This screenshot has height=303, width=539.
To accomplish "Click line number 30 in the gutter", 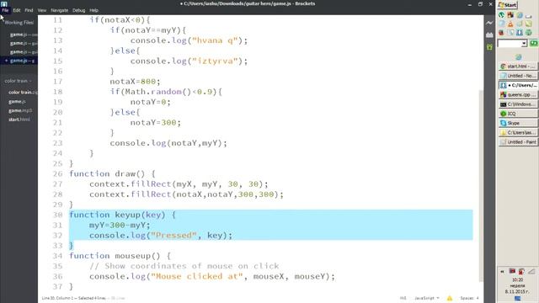I will click(x=58, y=215).
